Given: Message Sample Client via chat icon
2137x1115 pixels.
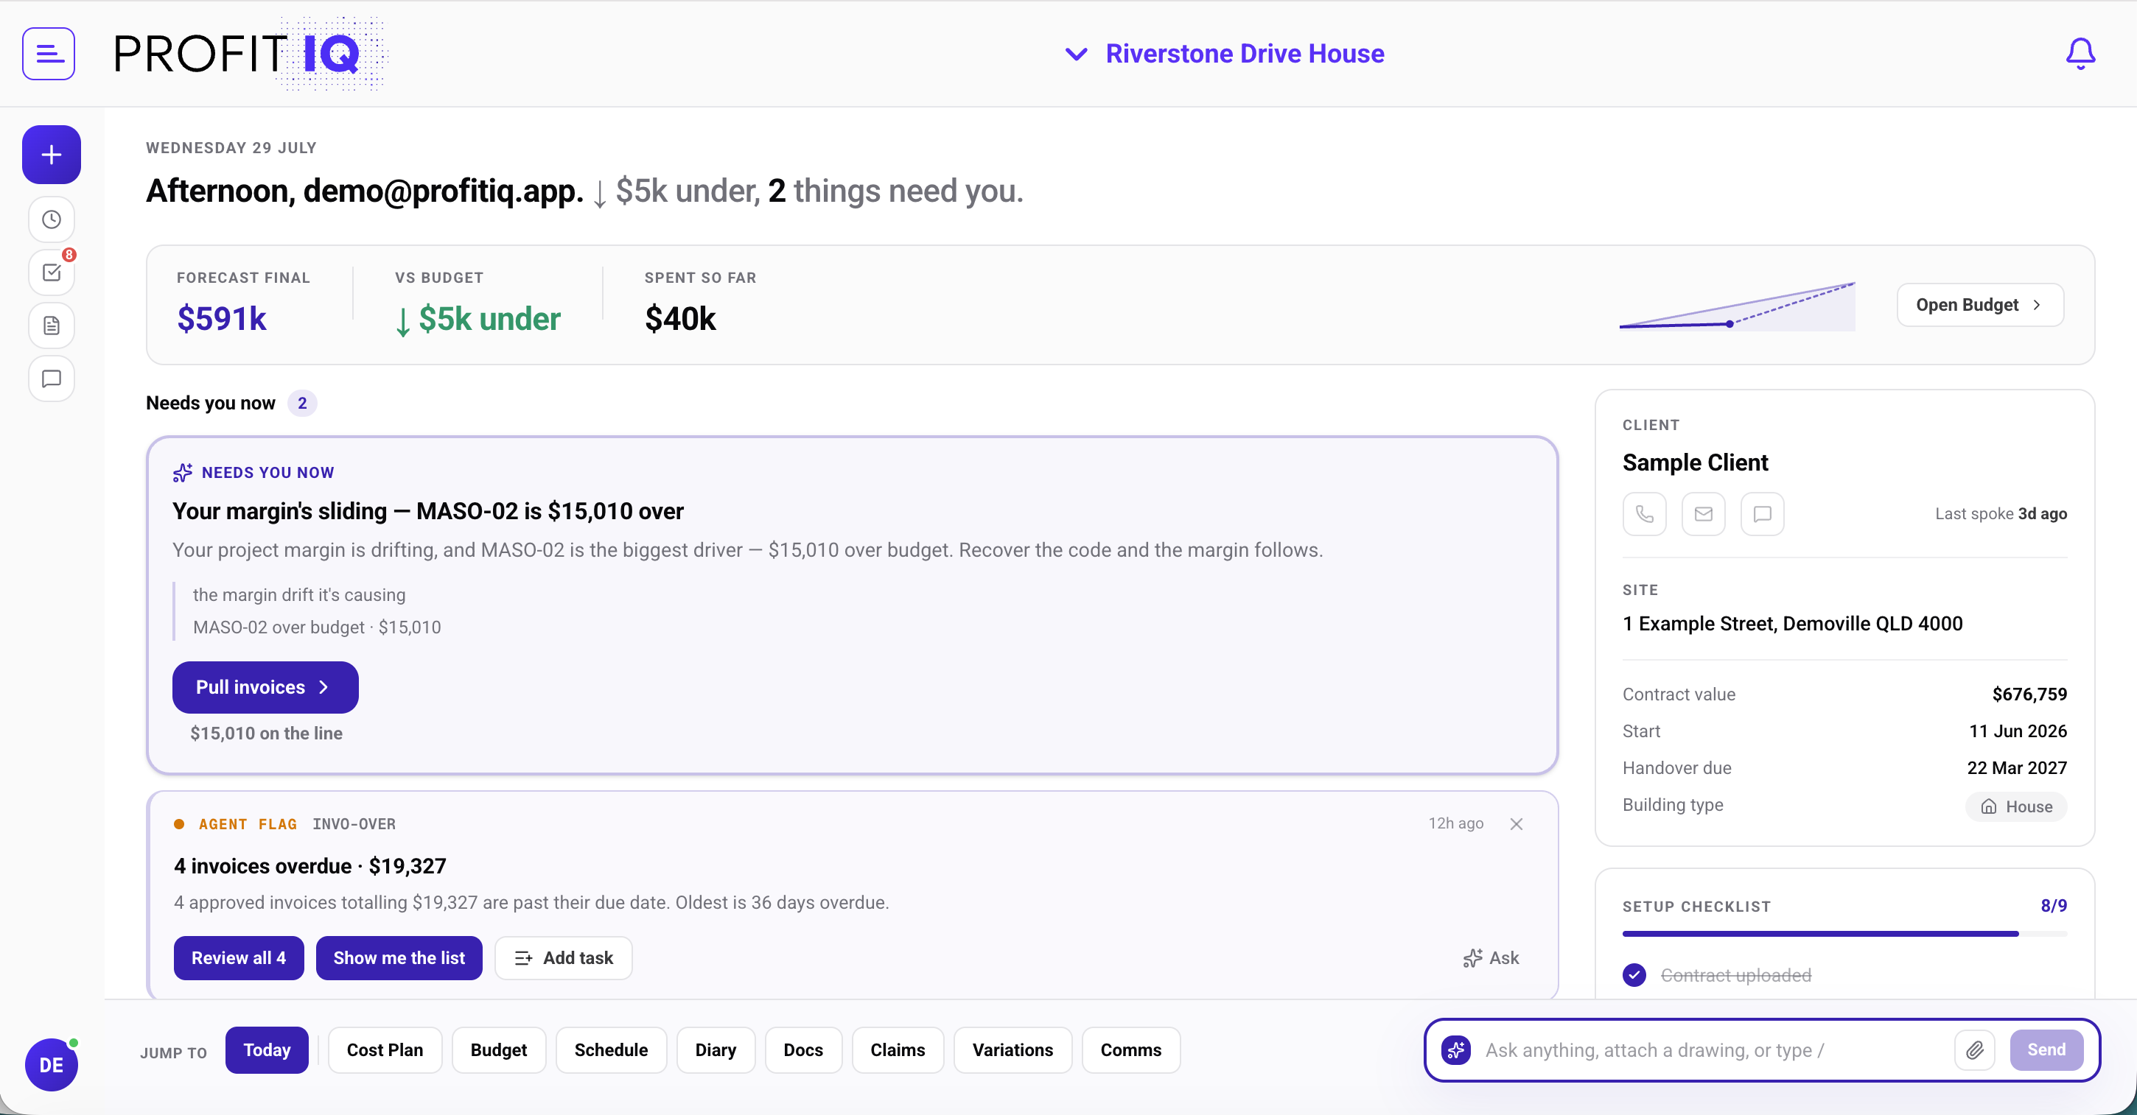Looking at the screenshot, I should tap(1762, 514).
